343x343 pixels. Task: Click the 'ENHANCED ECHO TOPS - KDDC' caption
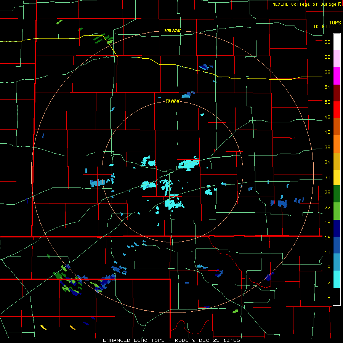click(x=146, y=340)
